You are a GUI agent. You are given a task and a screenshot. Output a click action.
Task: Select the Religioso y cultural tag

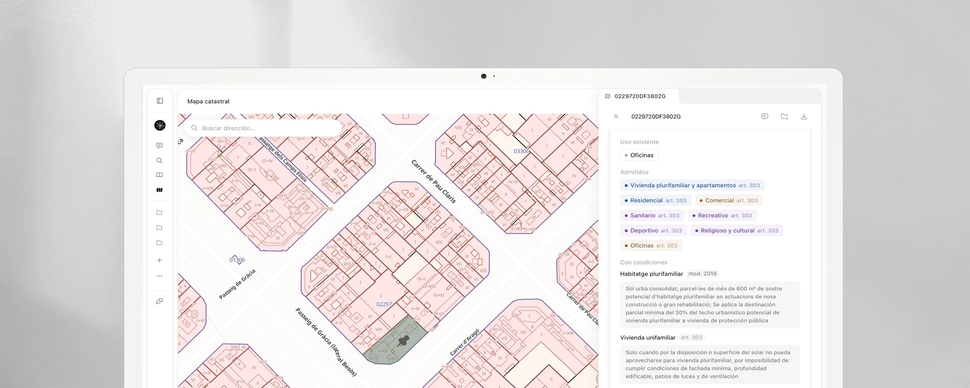(737, 230)
